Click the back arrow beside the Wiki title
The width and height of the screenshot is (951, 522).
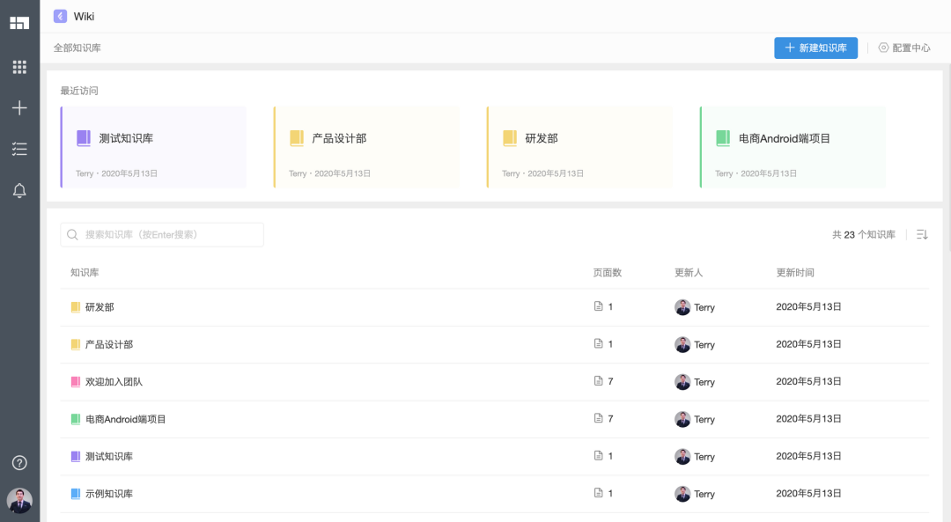[x=60, y=15]
